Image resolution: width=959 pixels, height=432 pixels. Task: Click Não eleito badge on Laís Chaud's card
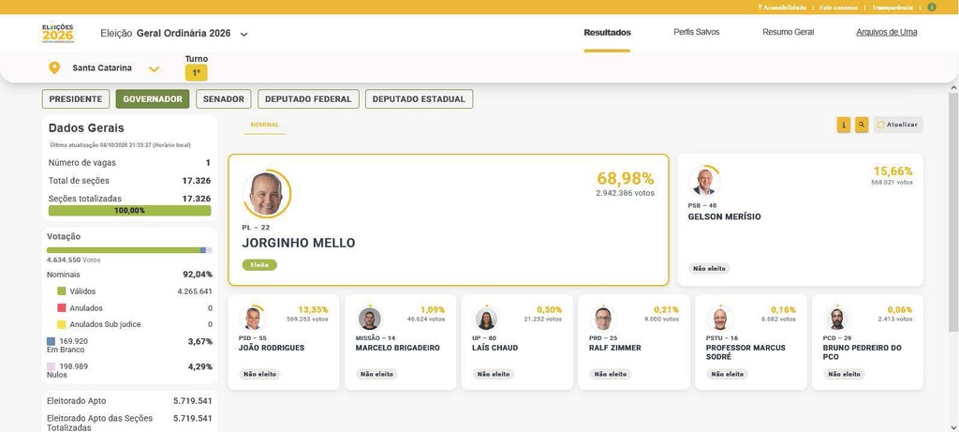point(494,374)
